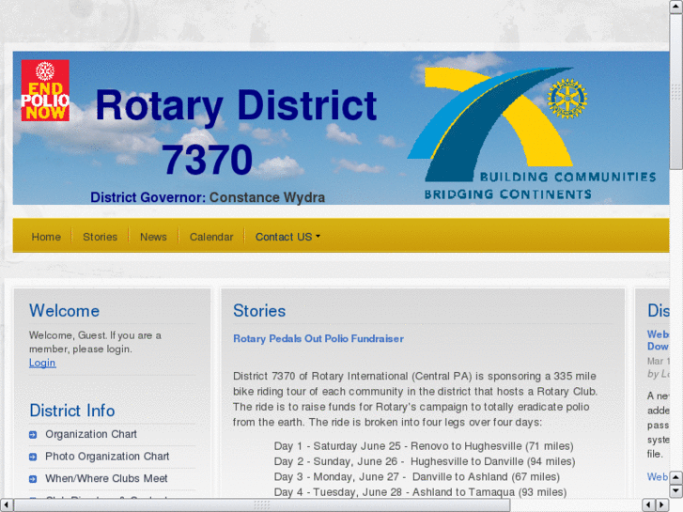683x512 pixels.
Task: Click the District Info heading
Action: pos(72,411)
